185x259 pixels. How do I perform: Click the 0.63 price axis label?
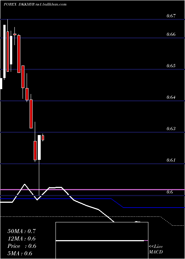171,128
